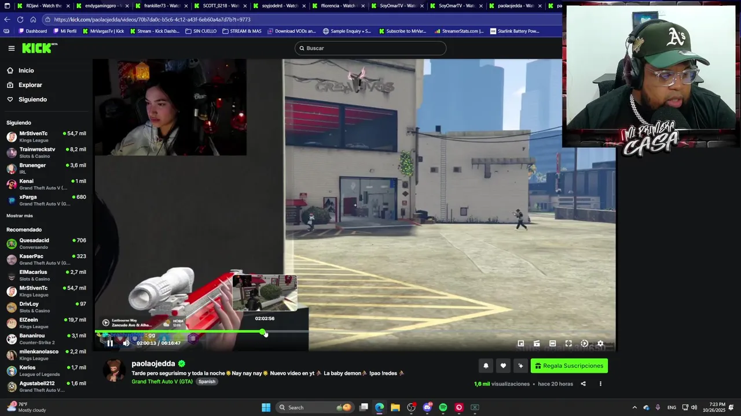
Task: Click the Spanish language tag
Action: 207,382
